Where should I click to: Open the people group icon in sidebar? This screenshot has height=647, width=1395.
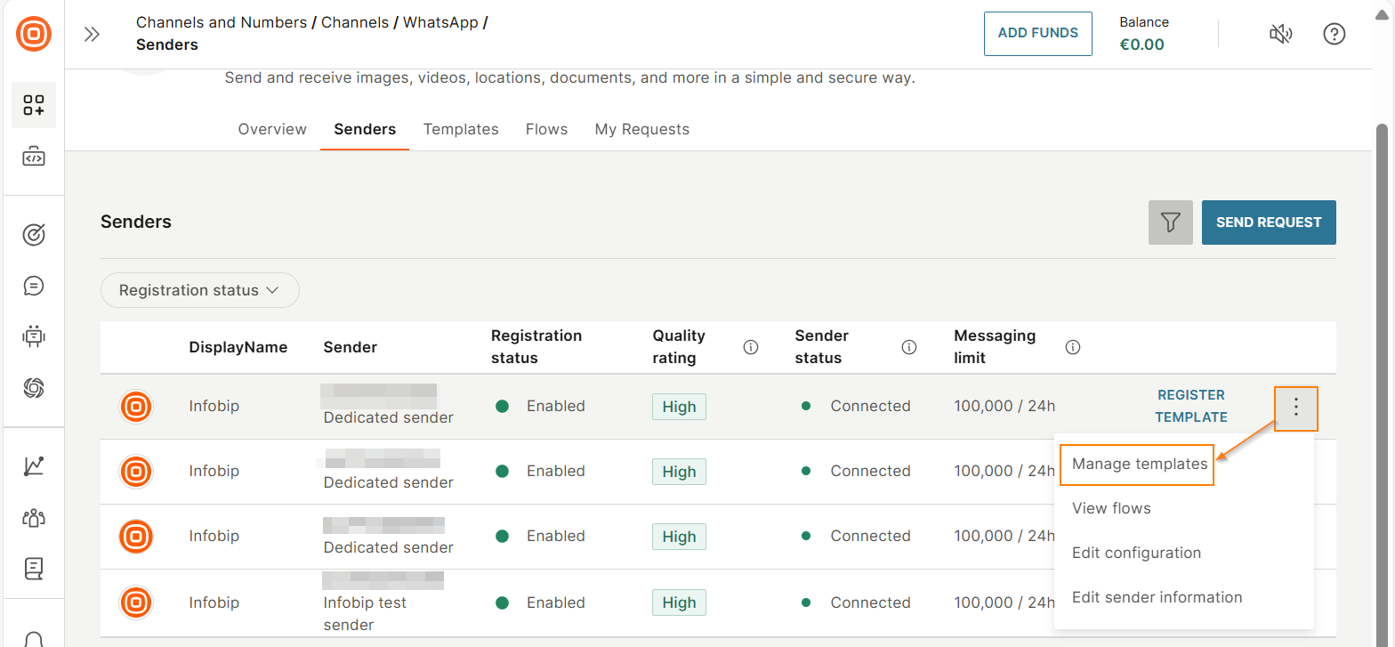click(x=34, y=517)
